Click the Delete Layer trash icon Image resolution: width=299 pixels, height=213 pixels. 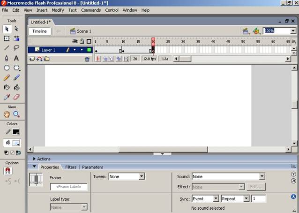[87, 59]
